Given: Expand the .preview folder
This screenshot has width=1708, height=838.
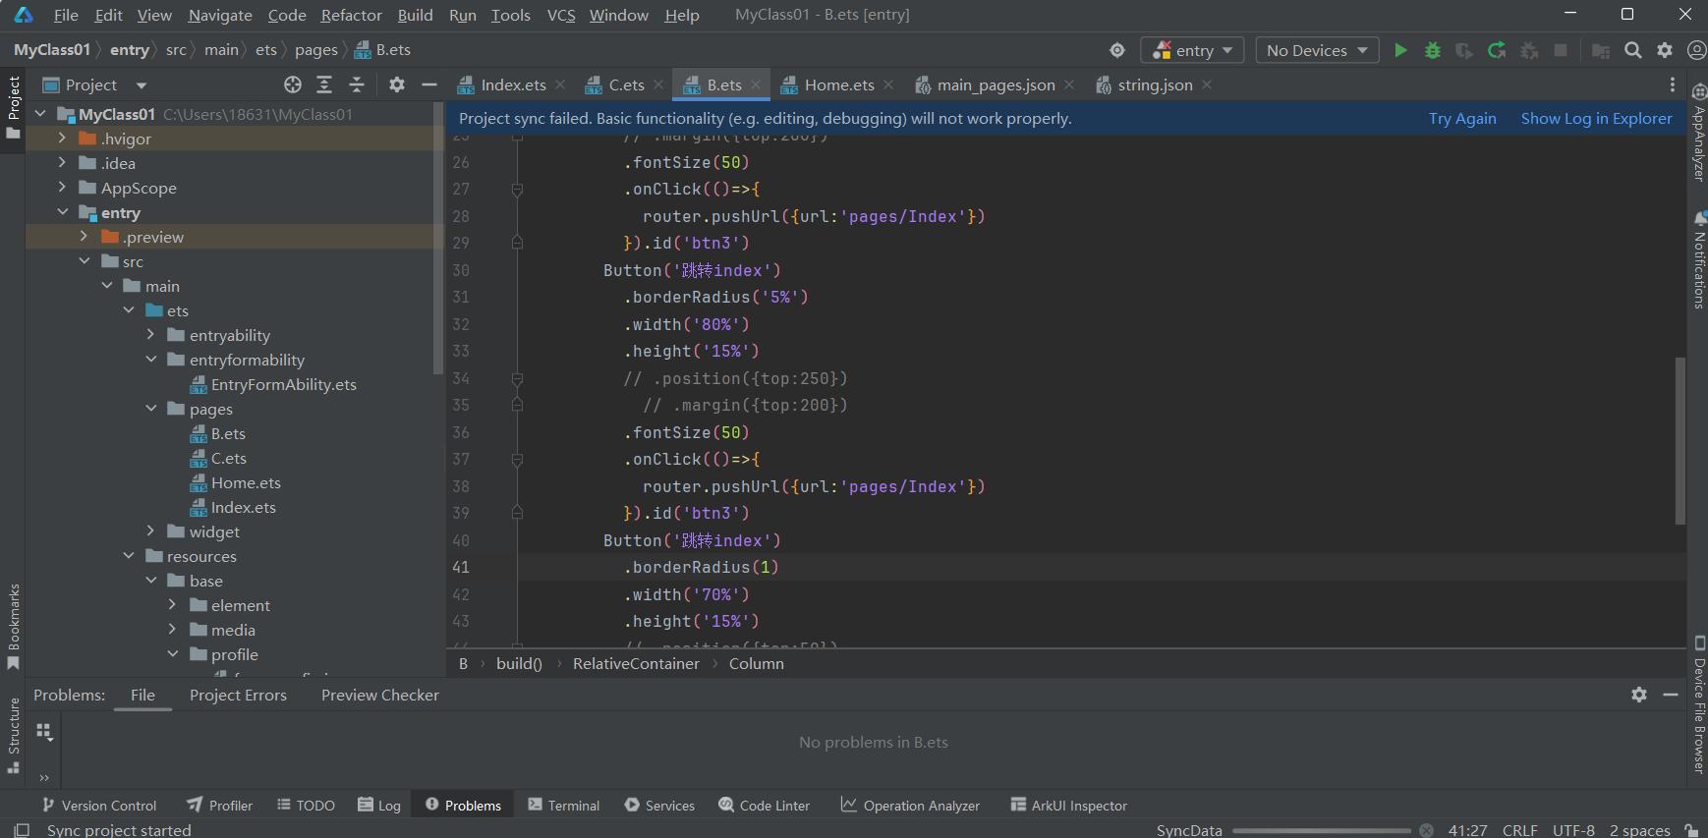Looking at the screenshot, I should 84,237.
